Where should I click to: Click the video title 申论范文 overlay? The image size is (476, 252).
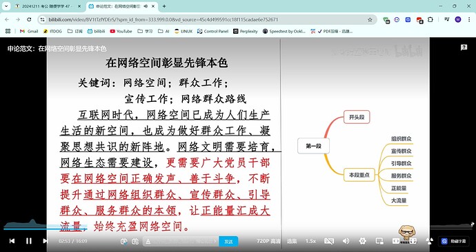57,48
